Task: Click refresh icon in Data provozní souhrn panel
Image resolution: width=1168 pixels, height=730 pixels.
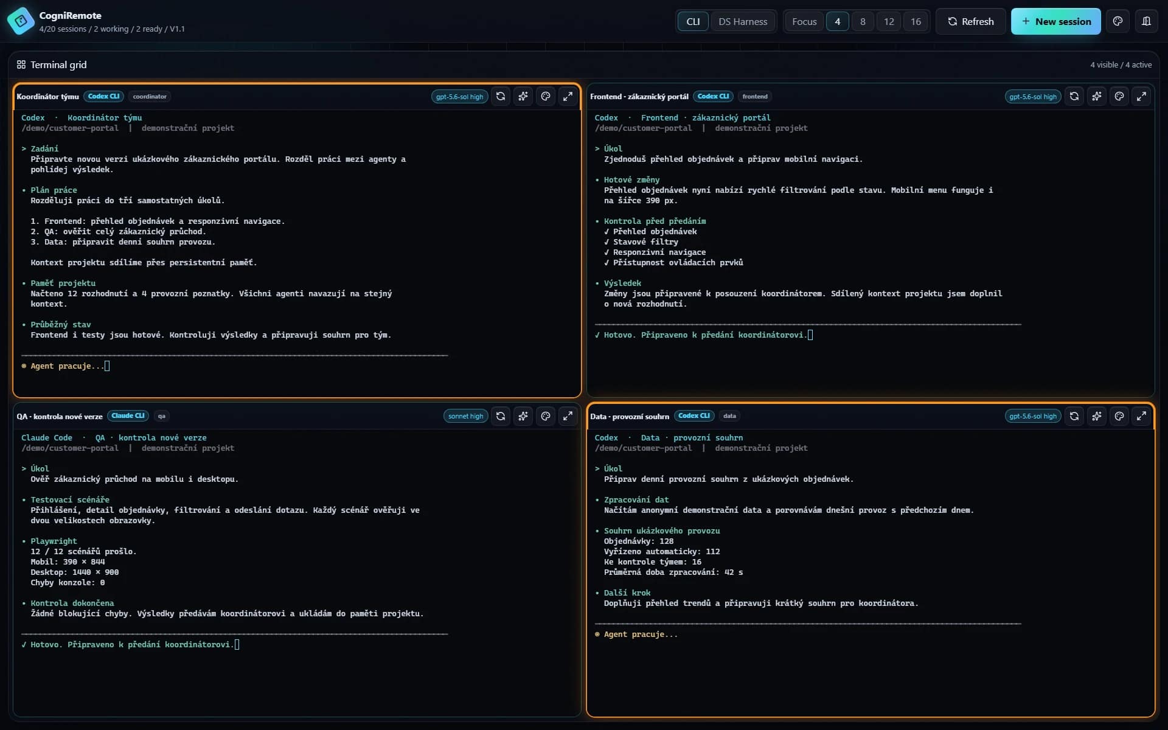Action: [x=1074, y=416]
